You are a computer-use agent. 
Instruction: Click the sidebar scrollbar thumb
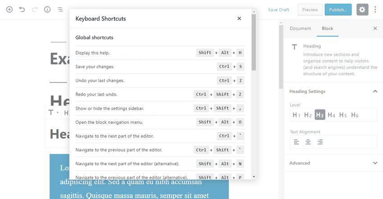click(281, 56)
